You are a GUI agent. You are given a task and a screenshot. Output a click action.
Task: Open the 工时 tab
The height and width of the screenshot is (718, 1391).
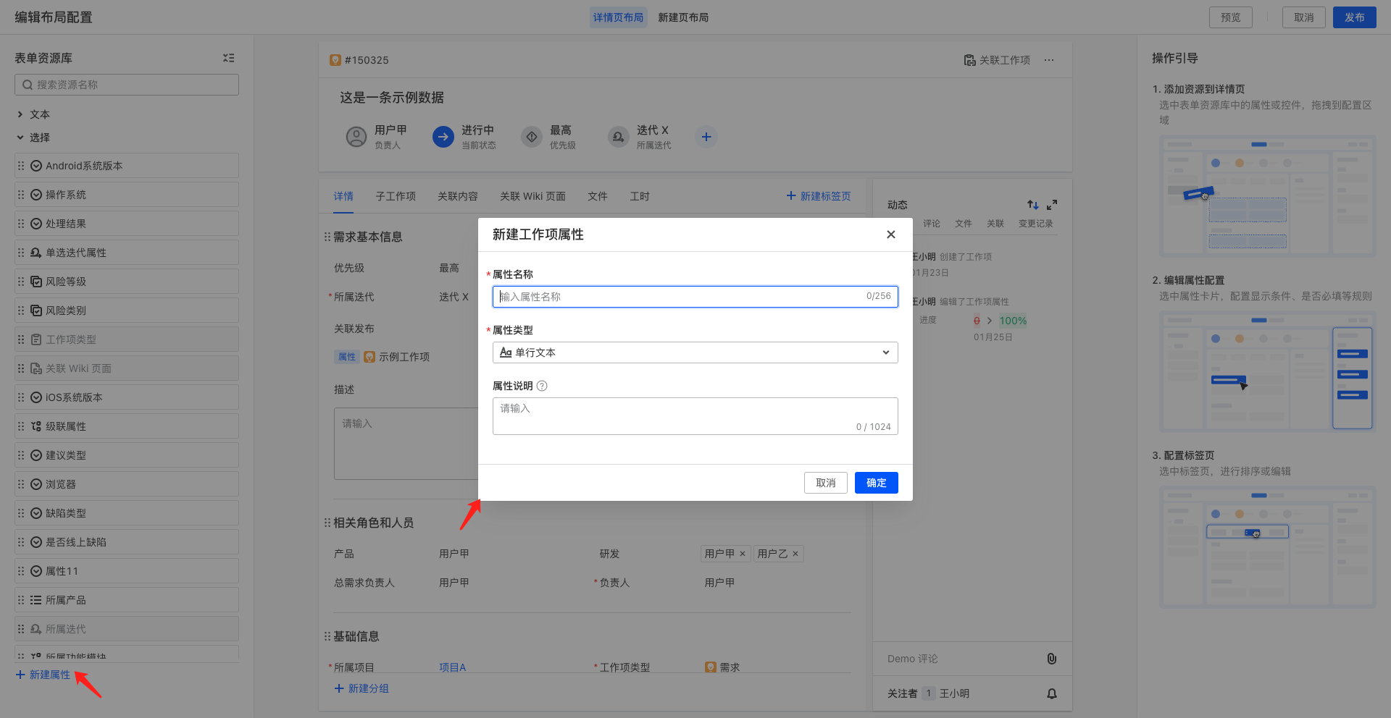click(640, 196)
